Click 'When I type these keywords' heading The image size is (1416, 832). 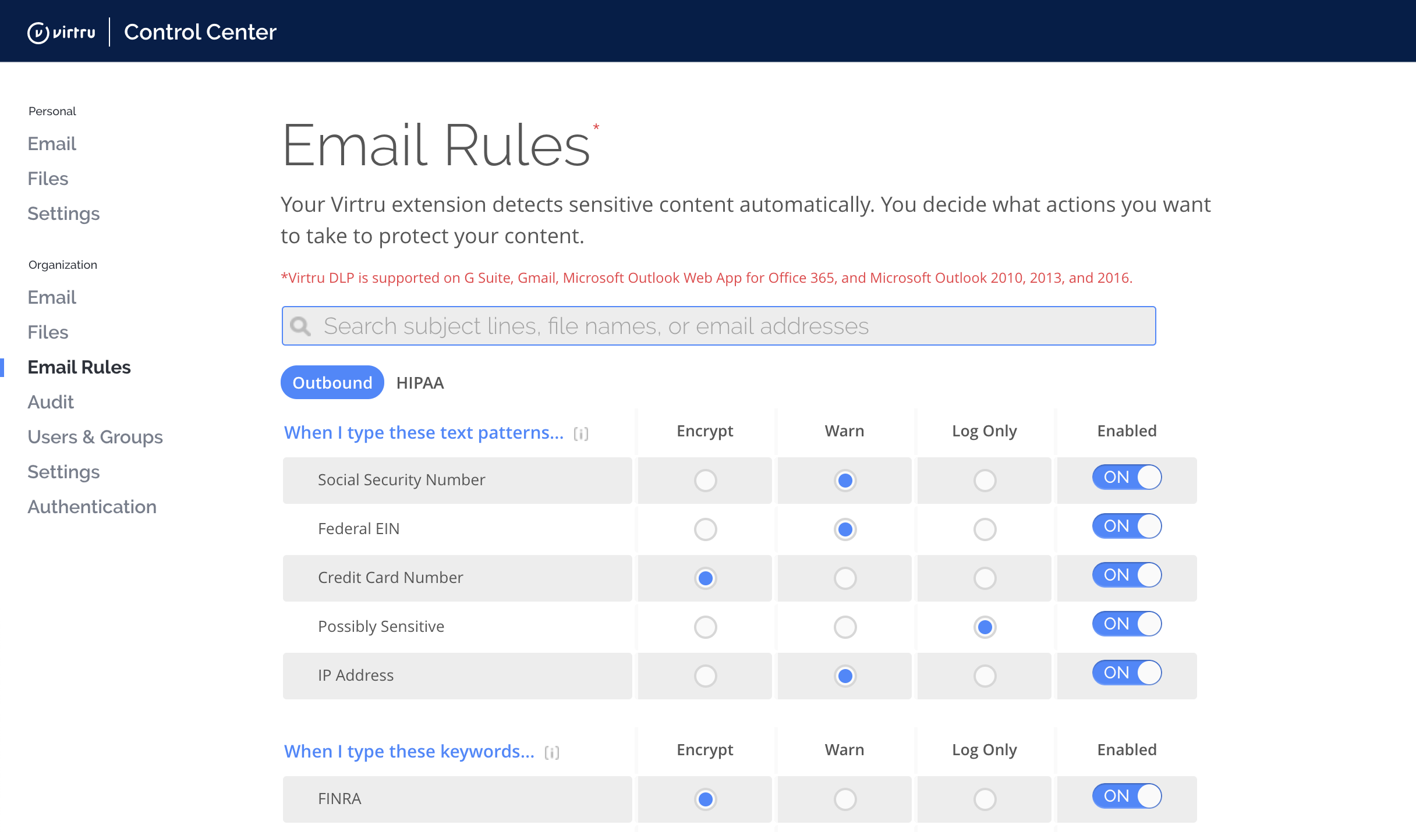[409, 752]
